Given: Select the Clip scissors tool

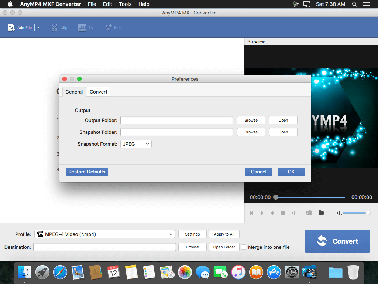Looking at the screenshot, I should [54, 28].
